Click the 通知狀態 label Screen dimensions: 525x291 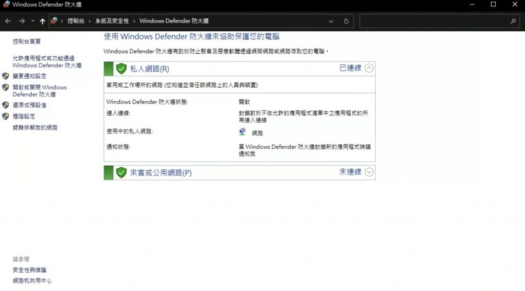click(118, 147)
